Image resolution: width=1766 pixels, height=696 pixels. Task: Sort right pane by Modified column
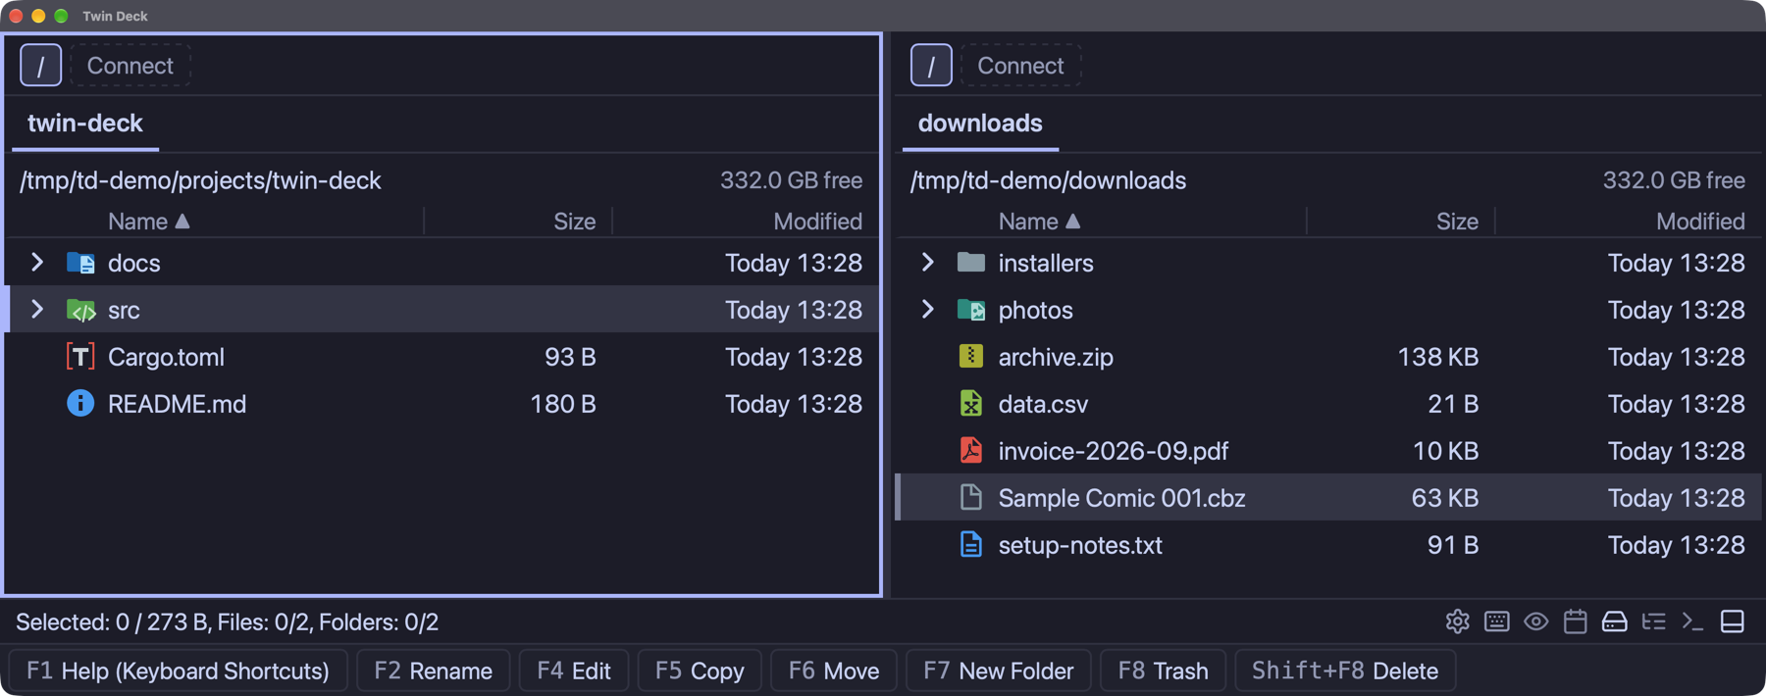[1700, 222]
